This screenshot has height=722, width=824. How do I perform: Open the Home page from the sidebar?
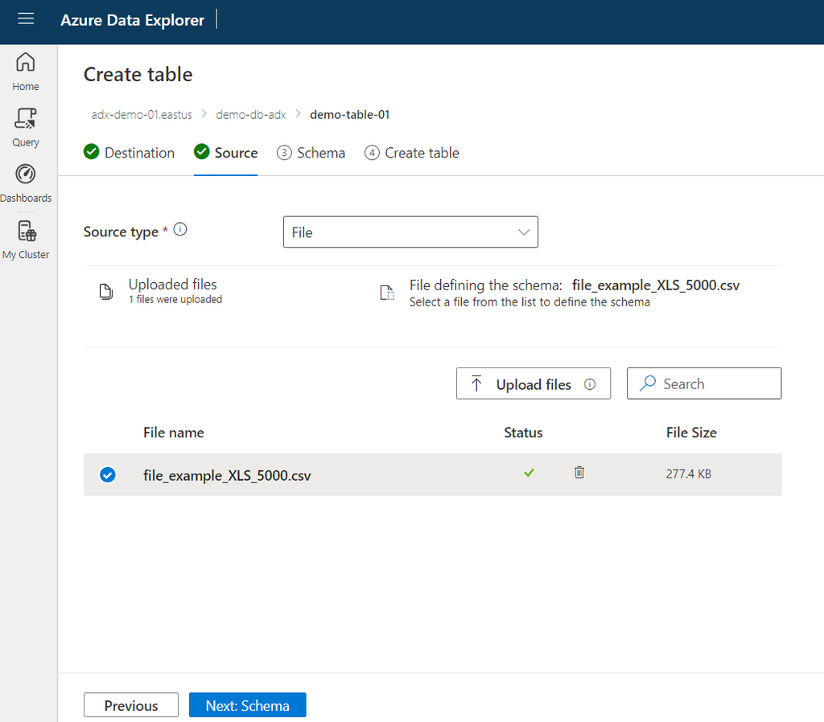[x=25, y=71]
